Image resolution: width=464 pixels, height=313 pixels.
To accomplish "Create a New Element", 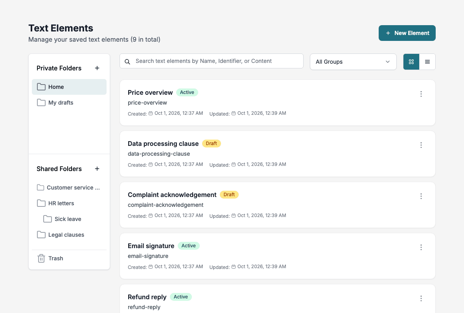I will point(407,33).
